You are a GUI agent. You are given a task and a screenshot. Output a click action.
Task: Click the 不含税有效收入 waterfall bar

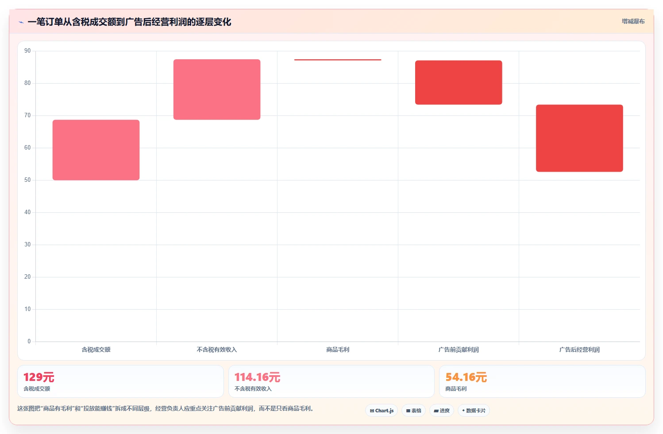tap(217, 89)
